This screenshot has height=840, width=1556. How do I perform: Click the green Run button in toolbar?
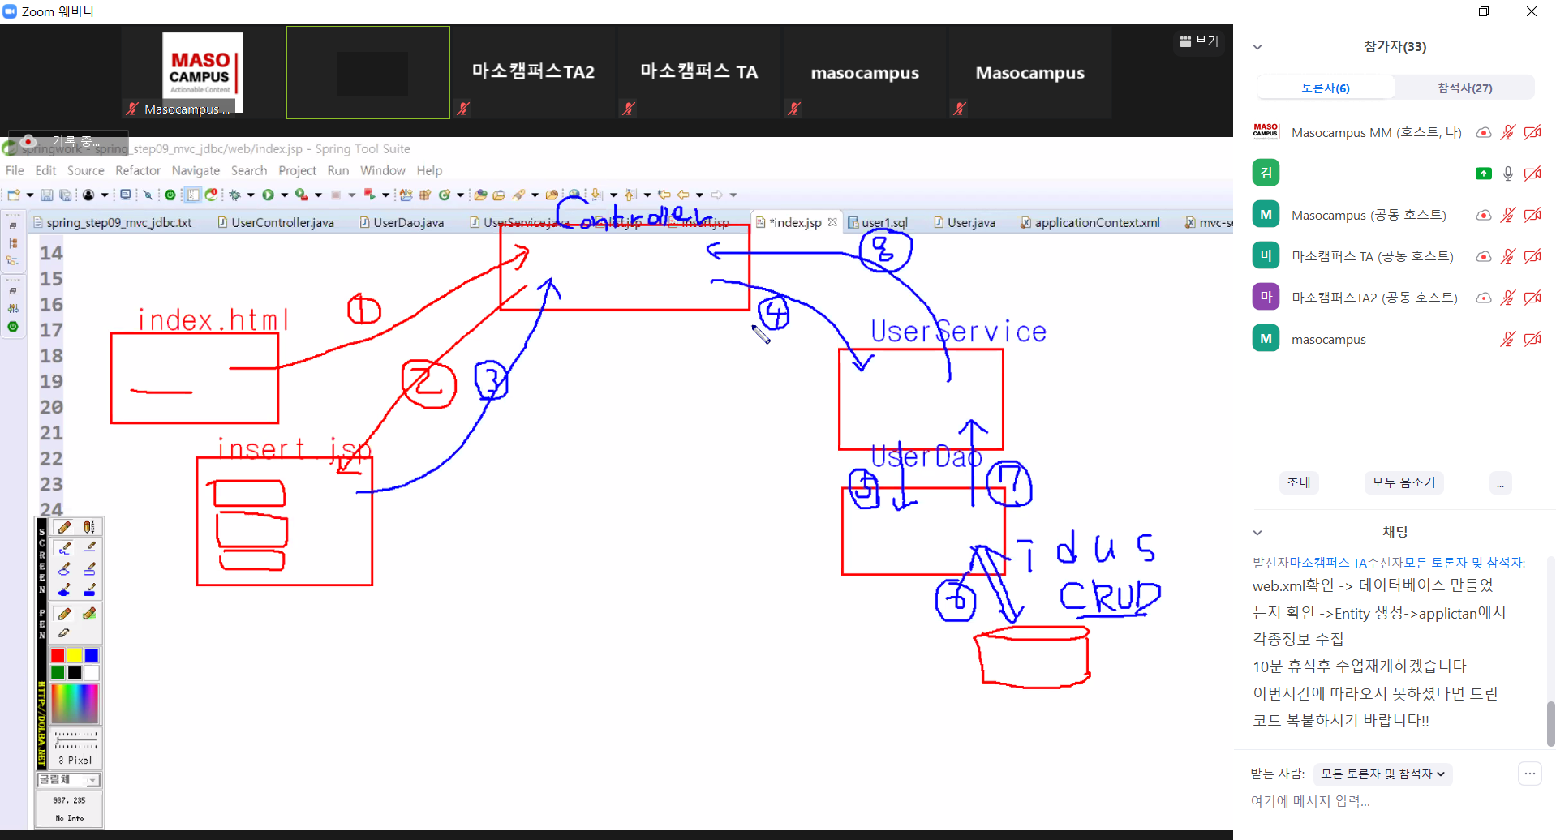(x=268, y=195)
